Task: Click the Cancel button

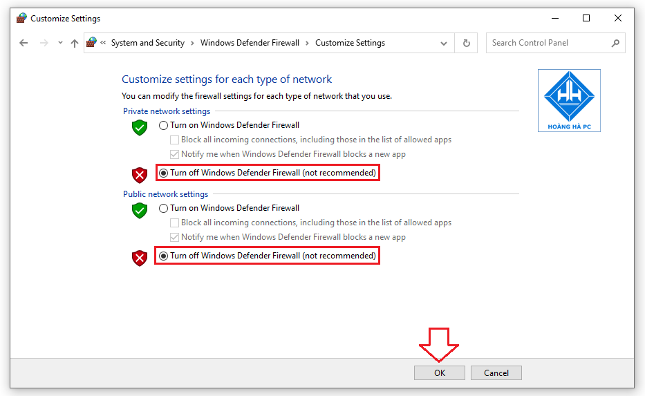Action: coord(496,373)
